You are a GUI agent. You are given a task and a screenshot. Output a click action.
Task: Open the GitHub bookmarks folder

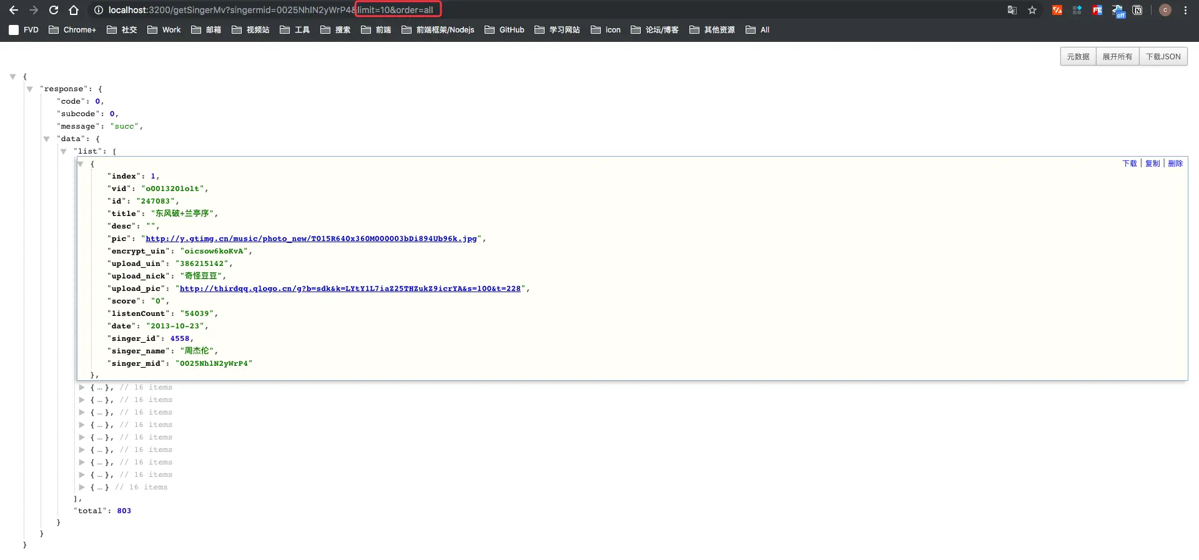[x=505, y=30]
